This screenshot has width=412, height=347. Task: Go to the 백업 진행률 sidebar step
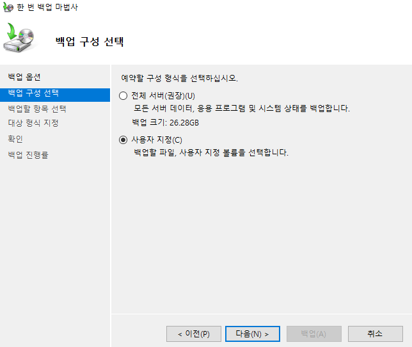(28, 155)
